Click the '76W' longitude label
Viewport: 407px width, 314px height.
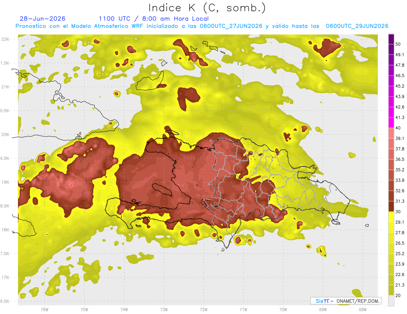(44, 309)
